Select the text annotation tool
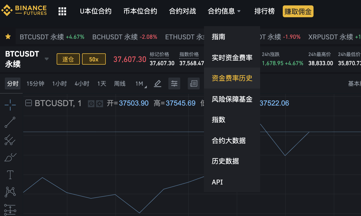 (10, 175)
